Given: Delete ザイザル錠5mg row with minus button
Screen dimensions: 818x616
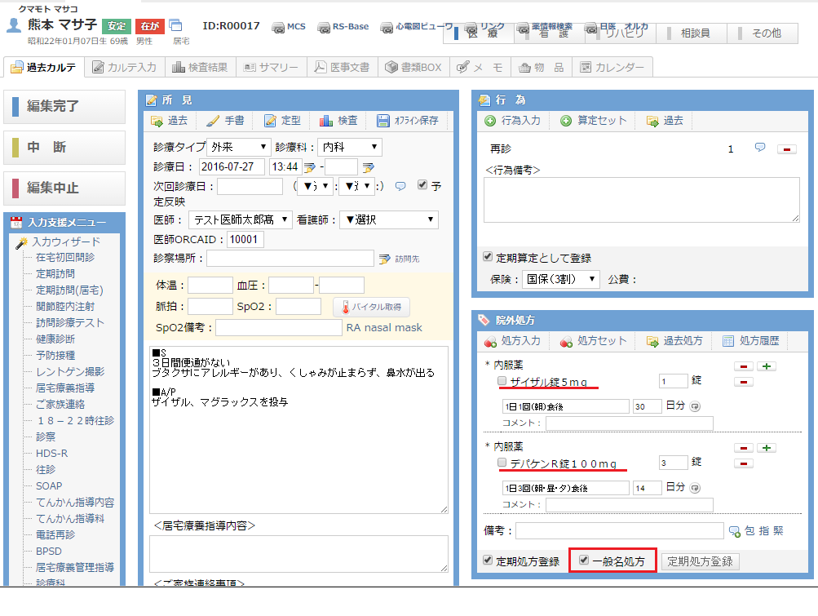Looking at the screenshot, I should [x=744, y=382].
